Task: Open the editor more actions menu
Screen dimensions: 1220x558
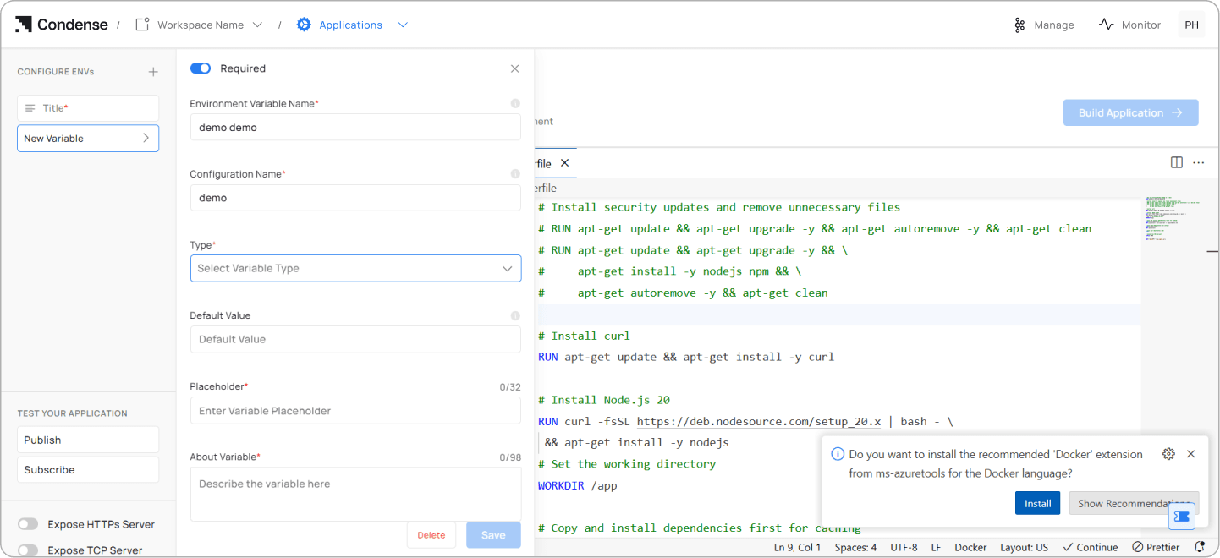Action: (1198, 162)
